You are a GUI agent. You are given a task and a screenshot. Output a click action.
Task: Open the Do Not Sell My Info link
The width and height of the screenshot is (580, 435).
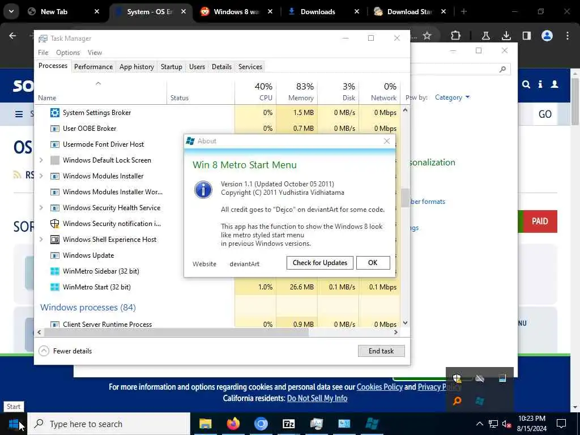click(317, 398)
